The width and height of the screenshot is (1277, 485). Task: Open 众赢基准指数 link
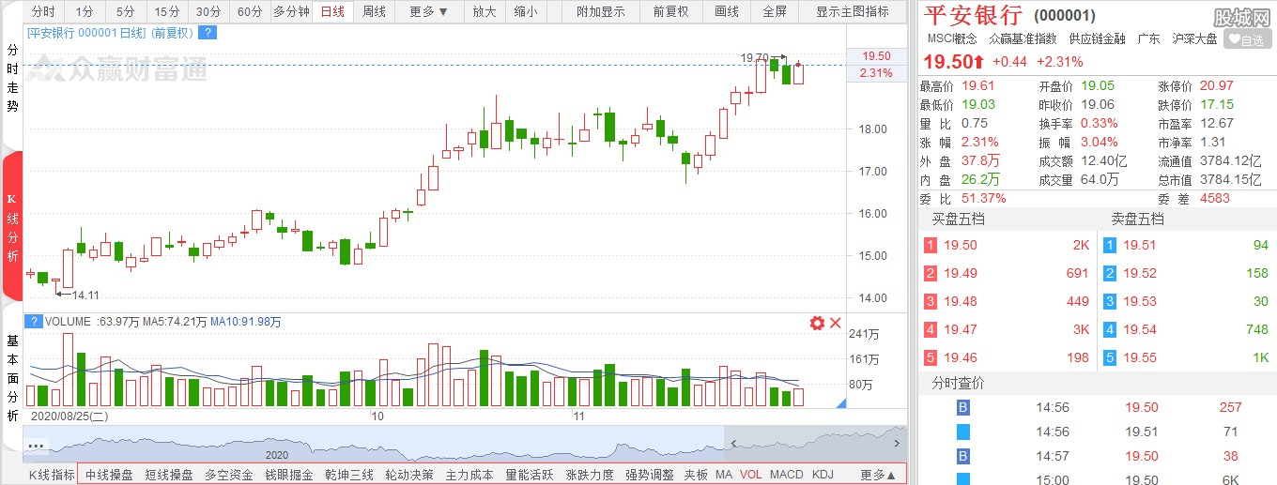point(1023,39)
